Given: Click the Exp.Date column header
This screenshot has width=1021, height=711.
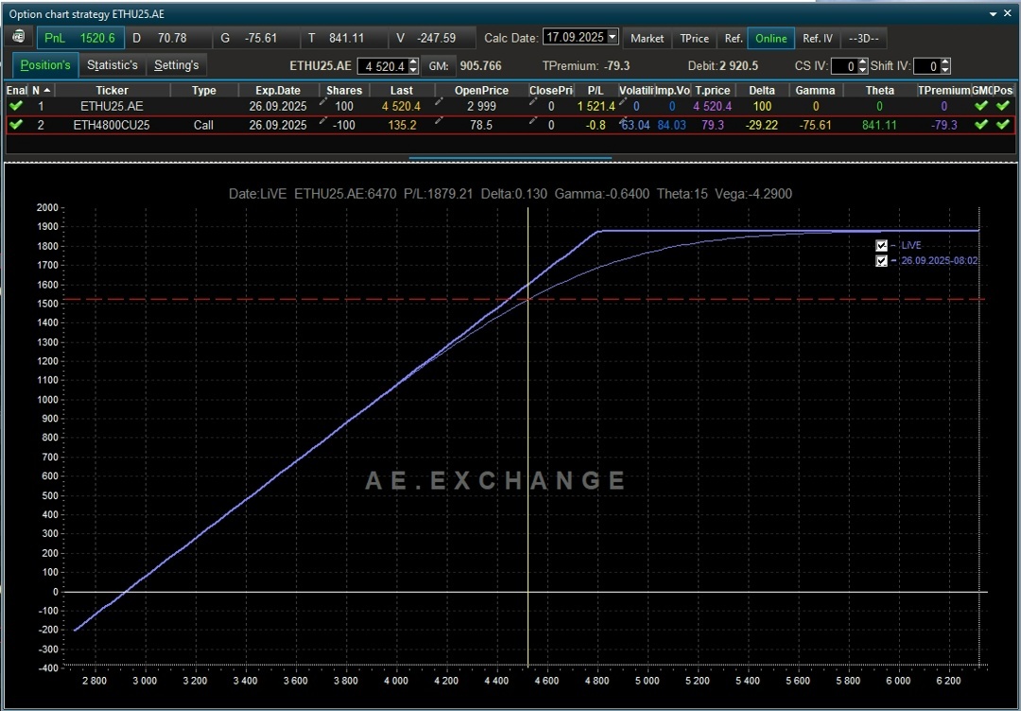Looking at the screenshot, I should point(278,91).
